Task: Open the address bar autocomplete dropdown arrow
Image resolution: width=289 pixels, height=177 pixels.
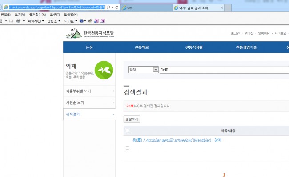Action: coord(112,8)
